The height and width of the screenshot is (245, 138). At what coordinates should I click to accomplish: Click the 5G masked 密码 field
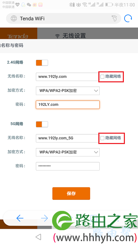68,166
